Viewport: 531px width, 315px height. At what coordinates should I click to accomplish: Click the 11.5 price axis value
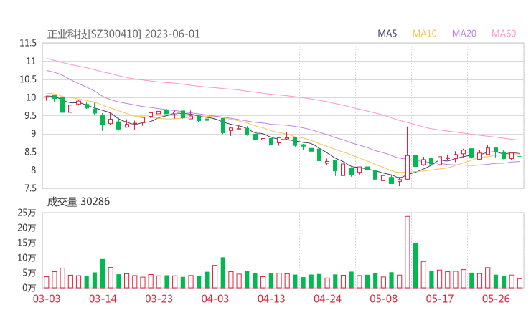point(28,43)
